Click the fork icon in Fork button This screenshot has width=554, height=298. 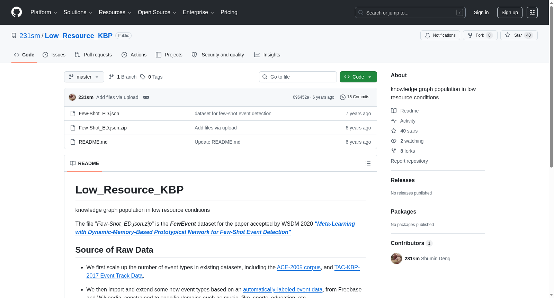click(x=470, y=35)
